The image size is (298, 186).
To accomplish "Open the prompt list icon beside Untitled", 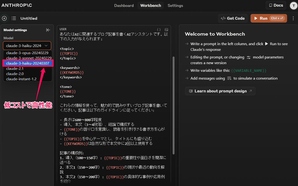I will pos(14,18).
